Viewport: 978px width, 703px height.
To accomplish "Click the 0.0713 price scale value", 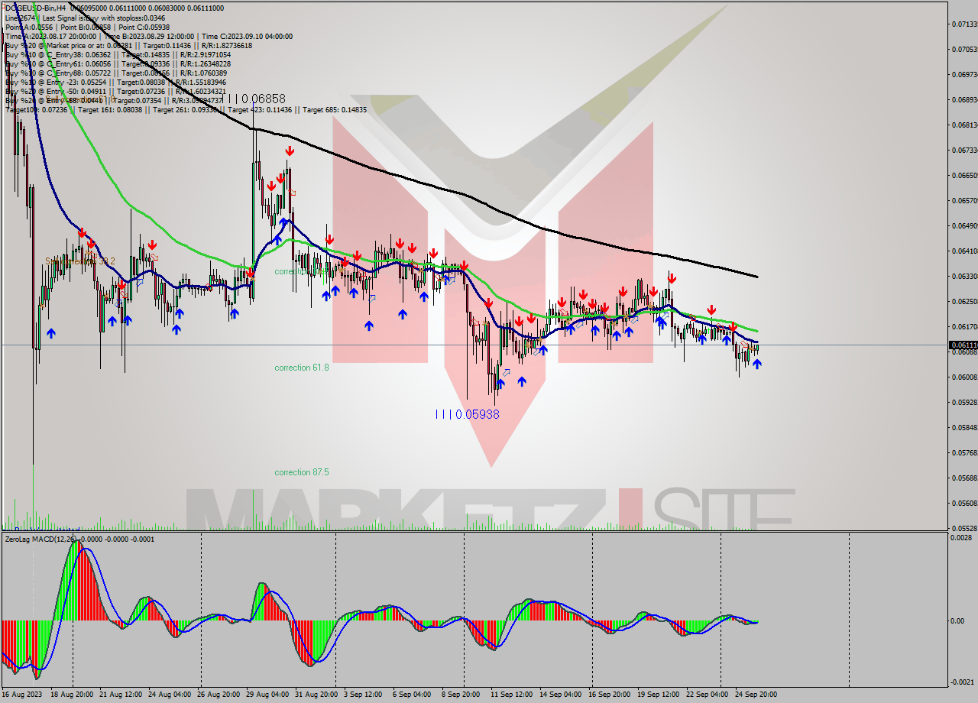I will (x=963, y=24).
